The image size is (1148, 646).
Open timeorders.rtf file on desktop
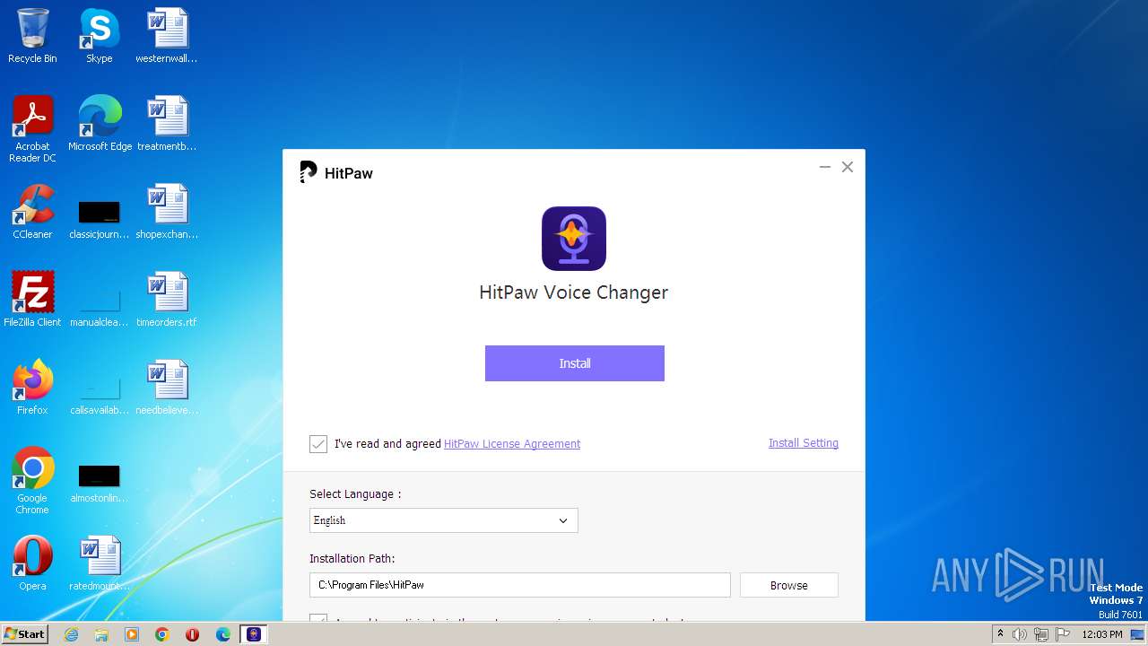coord(167,300)
